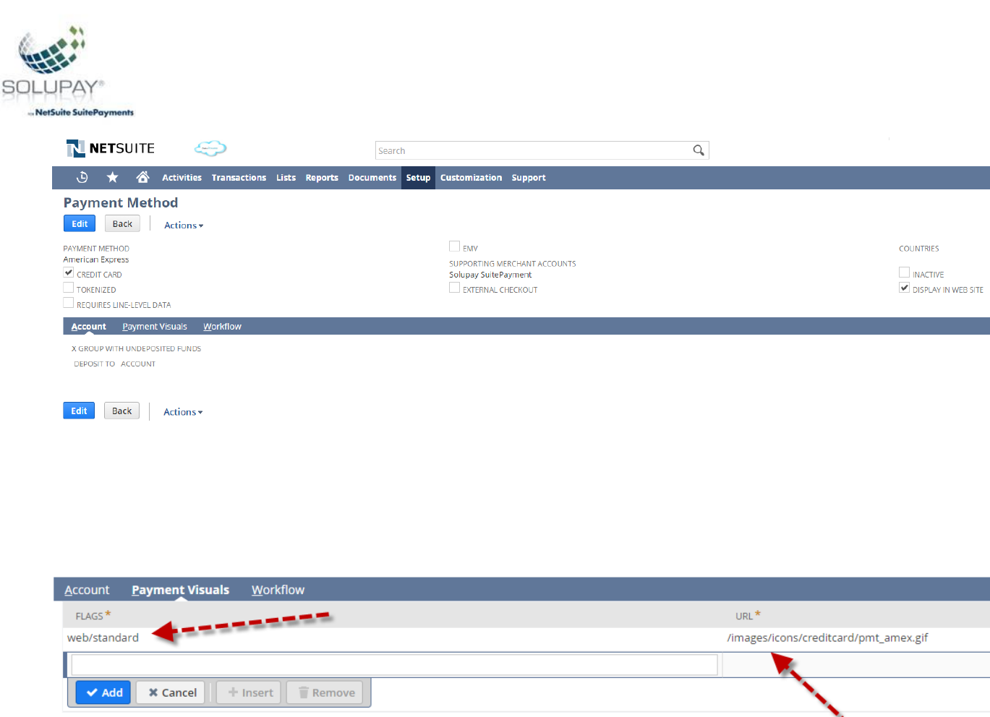Screen dimensions: 990x717
Task: Click the NetSuite logo
Action: [111, 148]
